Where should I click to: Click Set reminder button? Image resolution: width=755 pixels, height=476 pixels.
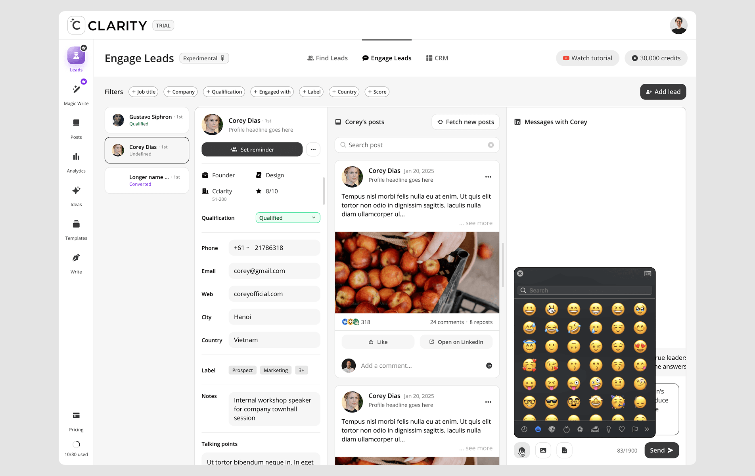[252, 150]
